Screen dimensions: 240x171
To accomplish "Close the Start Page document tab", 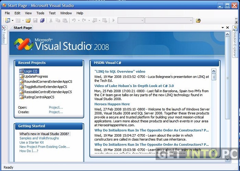I will (228, 28).
